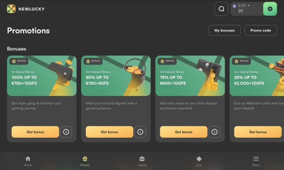284x170 pixels.
Task: Open My bonuses
Action: 225,30
